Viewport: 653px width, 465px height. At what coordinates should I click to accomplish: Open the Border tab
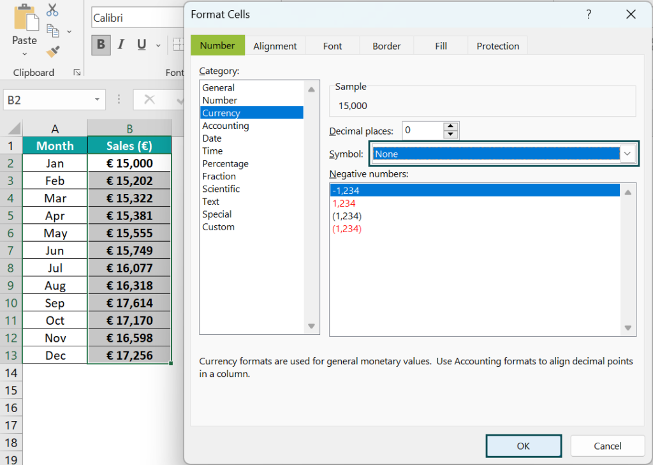click(x=386, y=46)
